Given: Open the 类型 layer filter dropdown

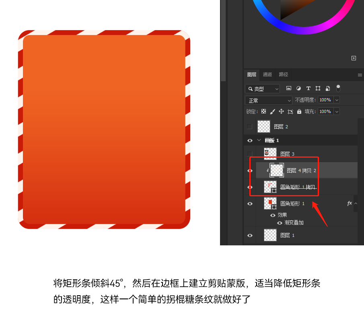Looking at the screenshot, I should [x=262, y=88].
